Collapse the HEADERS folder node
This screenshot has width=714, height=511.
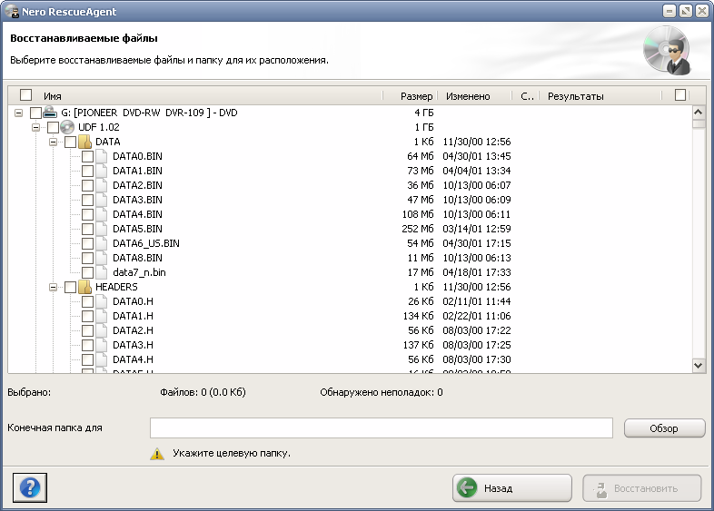point(53,287)
